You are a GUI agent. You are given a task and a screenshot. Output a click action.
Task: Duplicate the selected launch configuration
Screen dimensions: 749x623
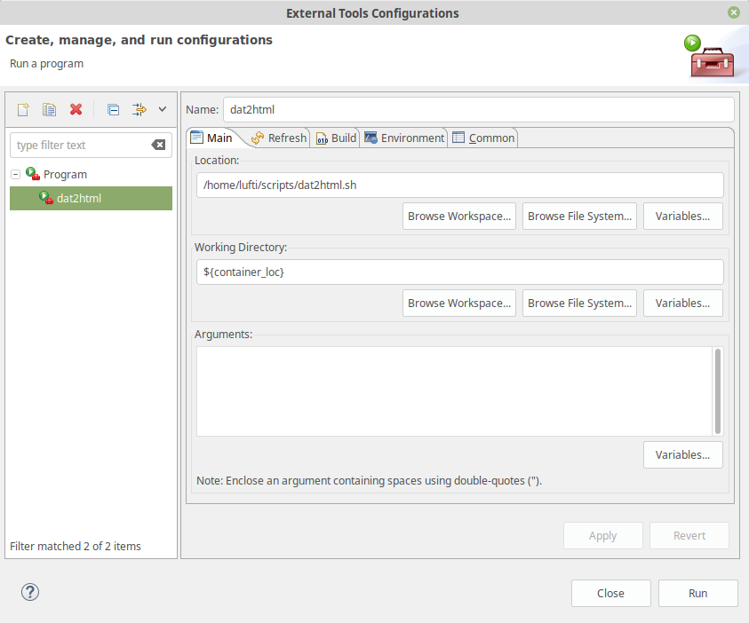coord(50,109)
